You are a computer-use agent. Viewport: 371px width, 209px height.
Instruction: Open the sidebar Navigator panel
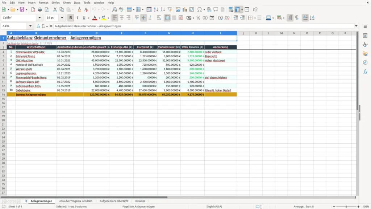click(365, 63)
